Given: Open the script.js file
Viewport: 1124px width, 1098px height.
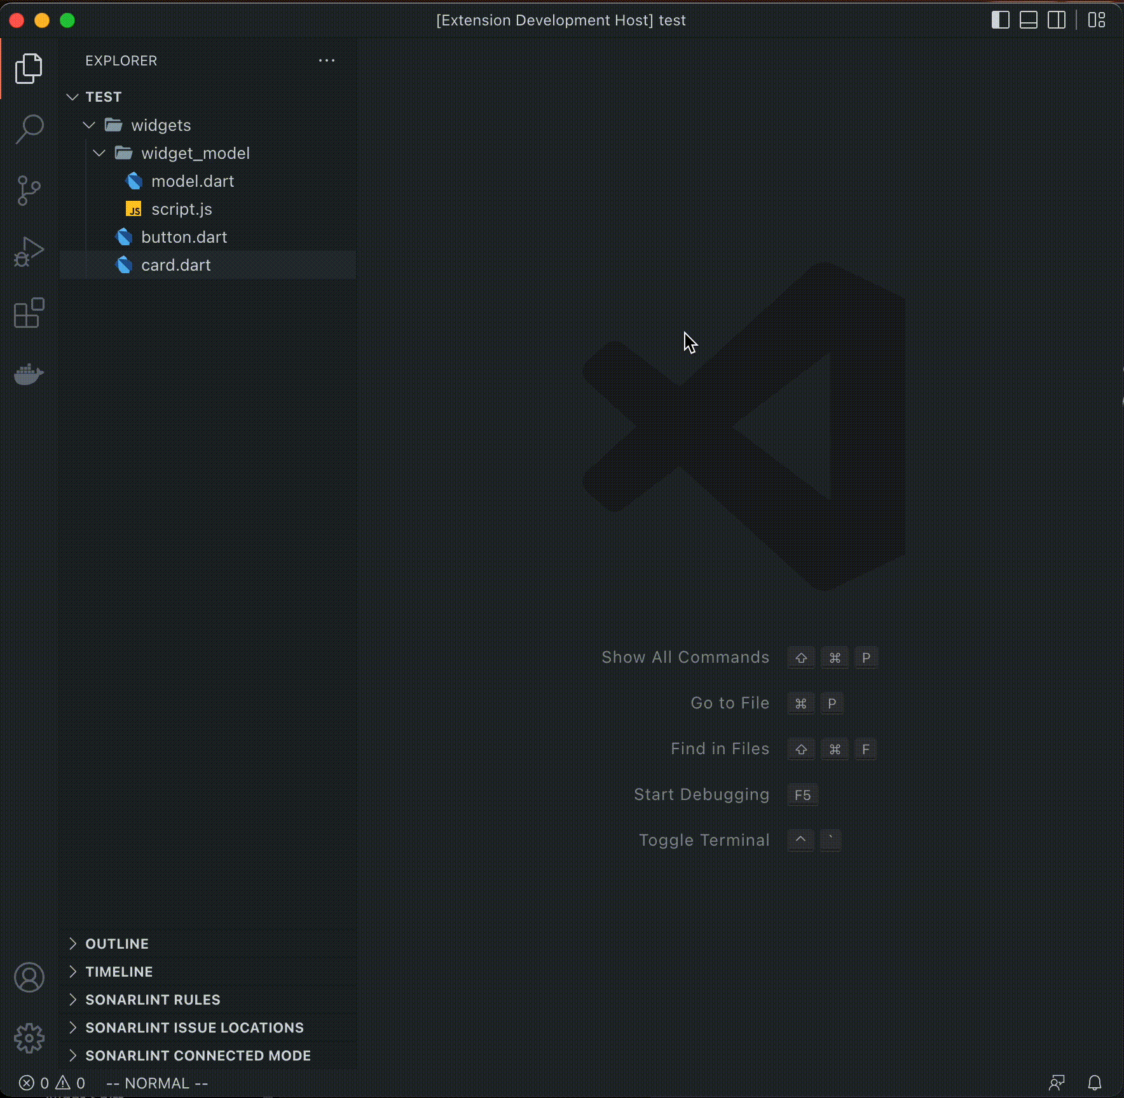Looking at the screenshot, I should (182, 209).
